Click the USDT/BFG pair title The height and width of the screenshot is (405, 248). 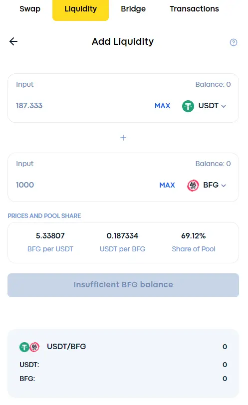pos(66,346)
